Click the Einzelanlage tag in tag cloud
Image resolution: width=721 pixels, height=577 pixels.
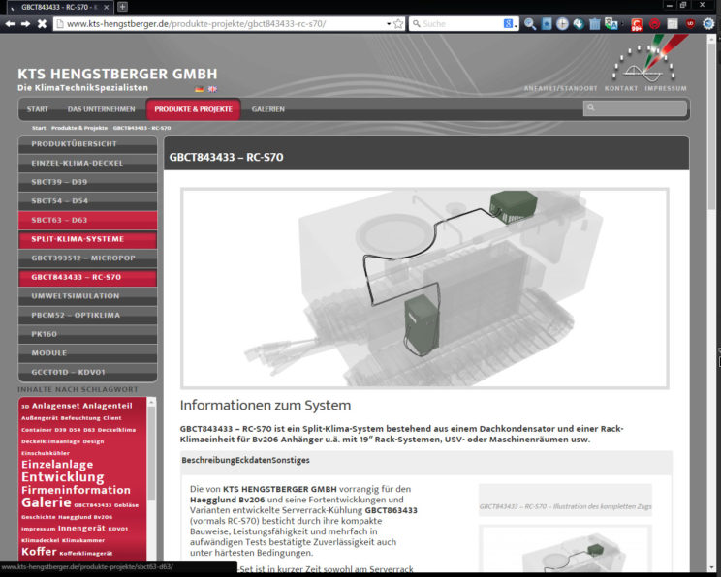57,465
